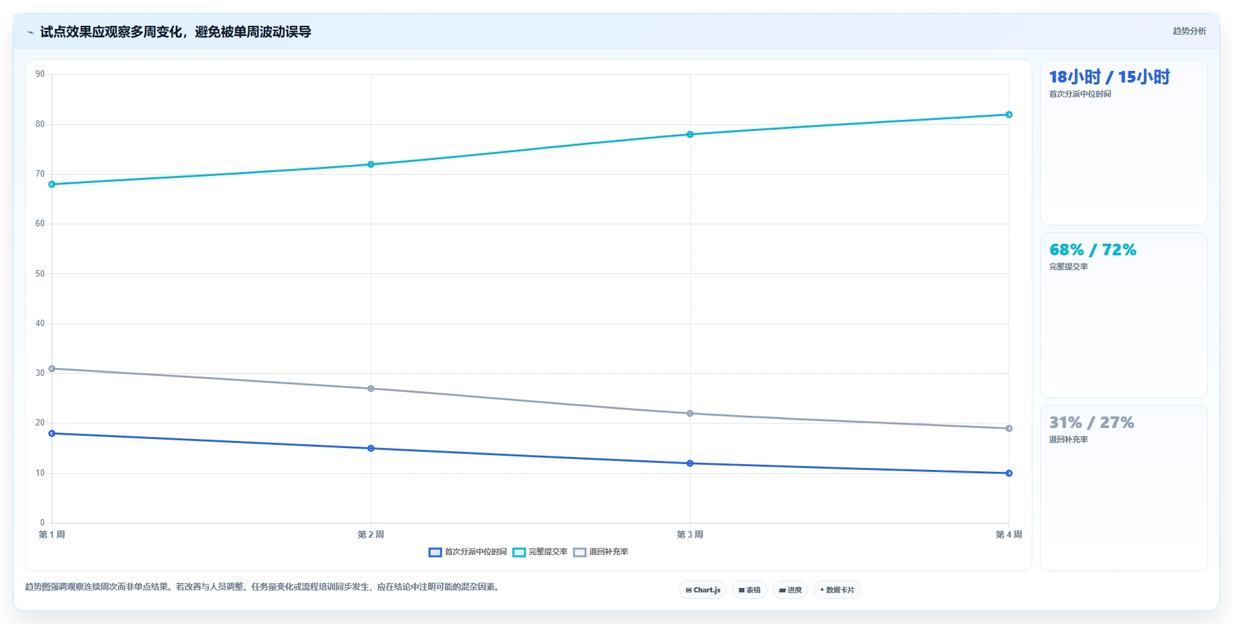Click the 完整提交率 caption in the middle card

[1069, 267]
